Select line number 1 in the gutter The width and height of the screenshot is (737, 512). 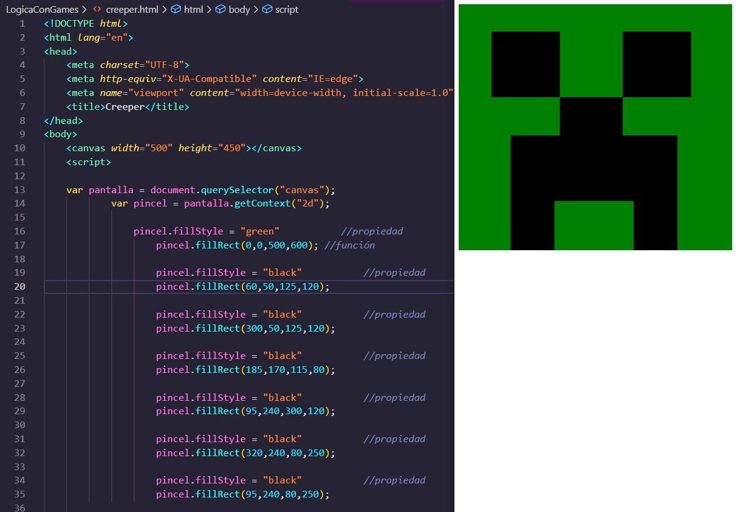tap(22, 24)
